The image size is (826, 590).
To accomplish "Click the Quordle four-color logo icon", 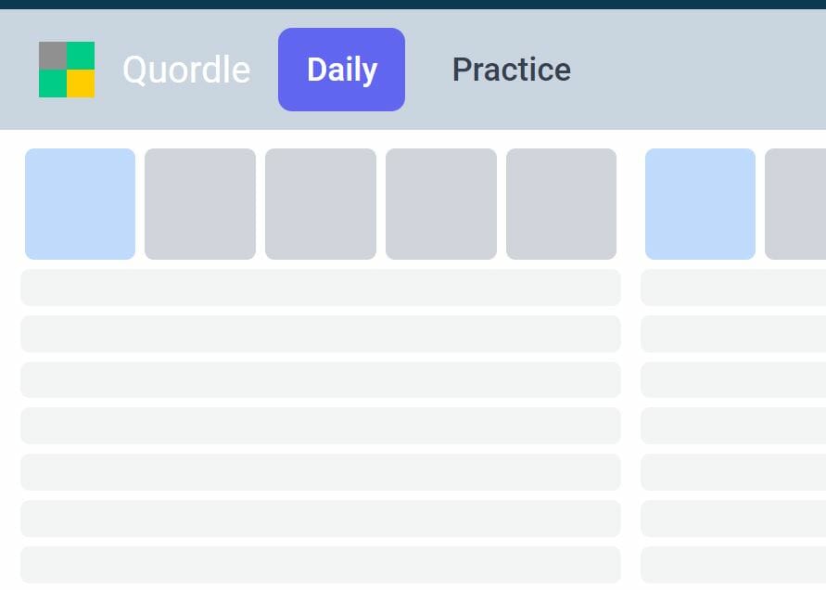I will pyautogui.click(x=67, y=70).
